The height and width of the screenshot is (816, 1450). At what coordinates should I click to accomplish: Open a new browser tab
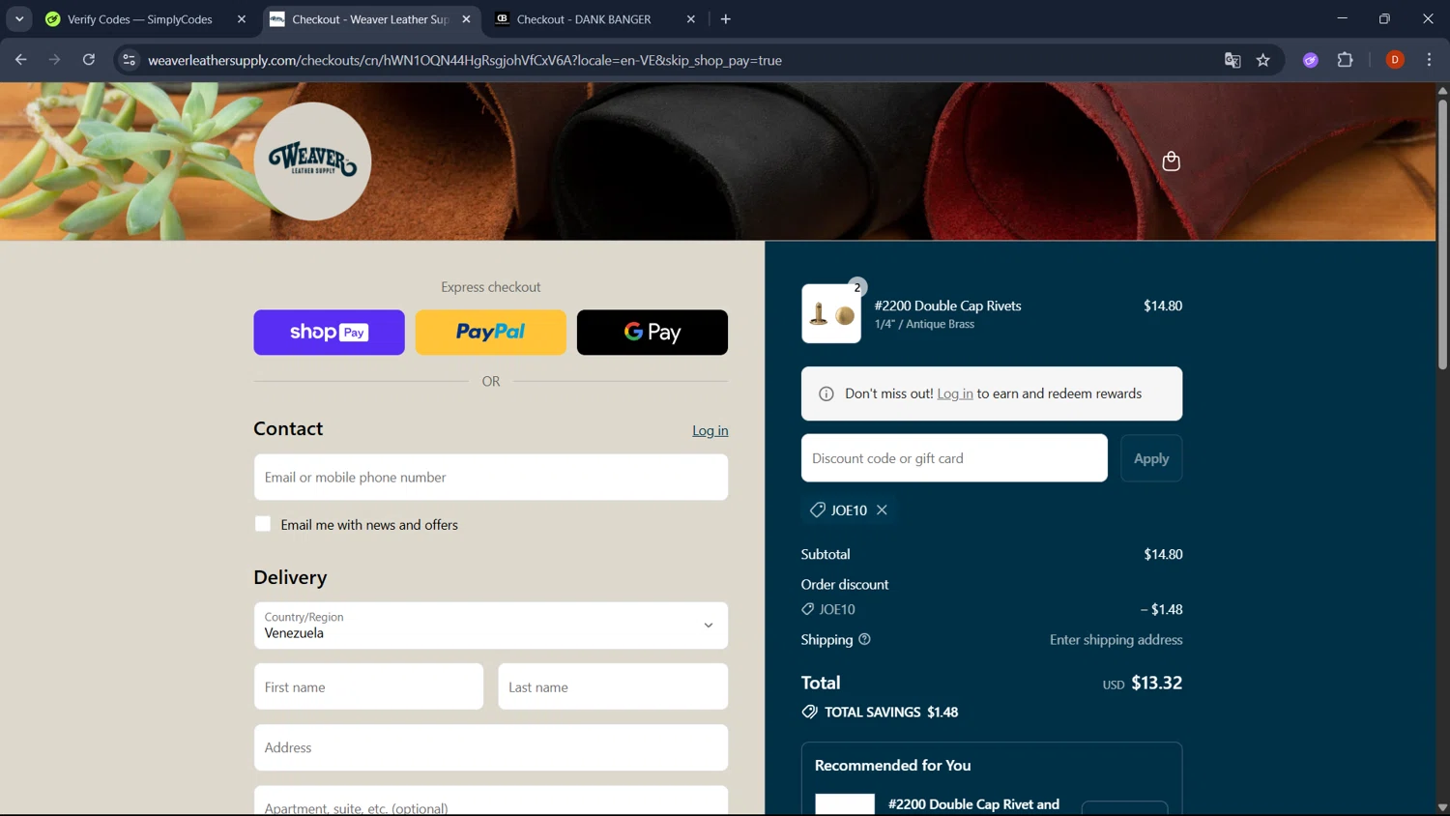click(x=726, y=19)
